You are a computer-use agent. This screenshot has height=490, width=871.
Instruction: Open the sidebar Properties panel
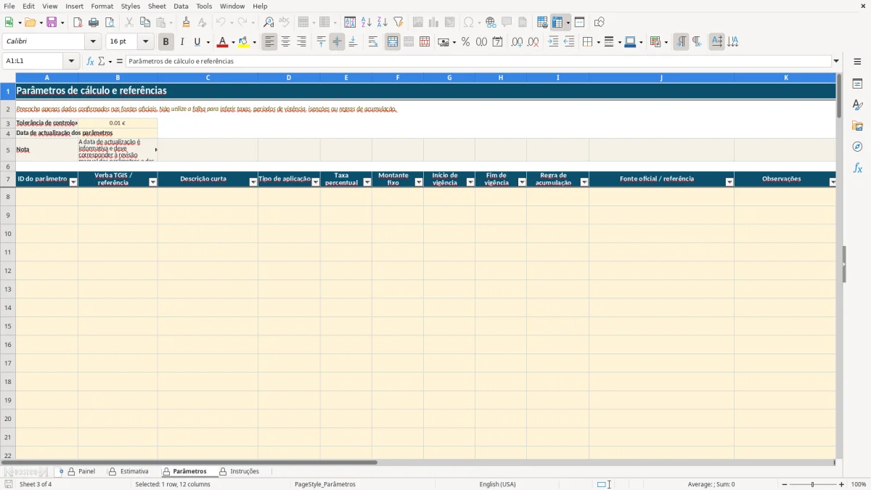click(x=857, y=84)
